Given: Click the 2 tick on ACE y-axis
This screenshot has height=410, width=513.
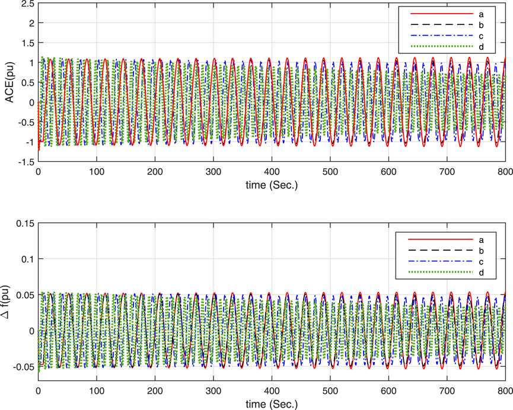Looking at the screenshot, I should click(x=31, y=23).
